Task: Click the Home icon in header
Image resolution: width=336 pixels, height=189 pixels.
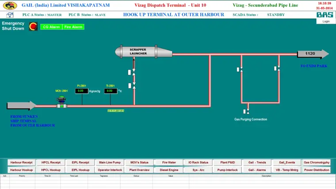Action: click(x=10, y=15)
